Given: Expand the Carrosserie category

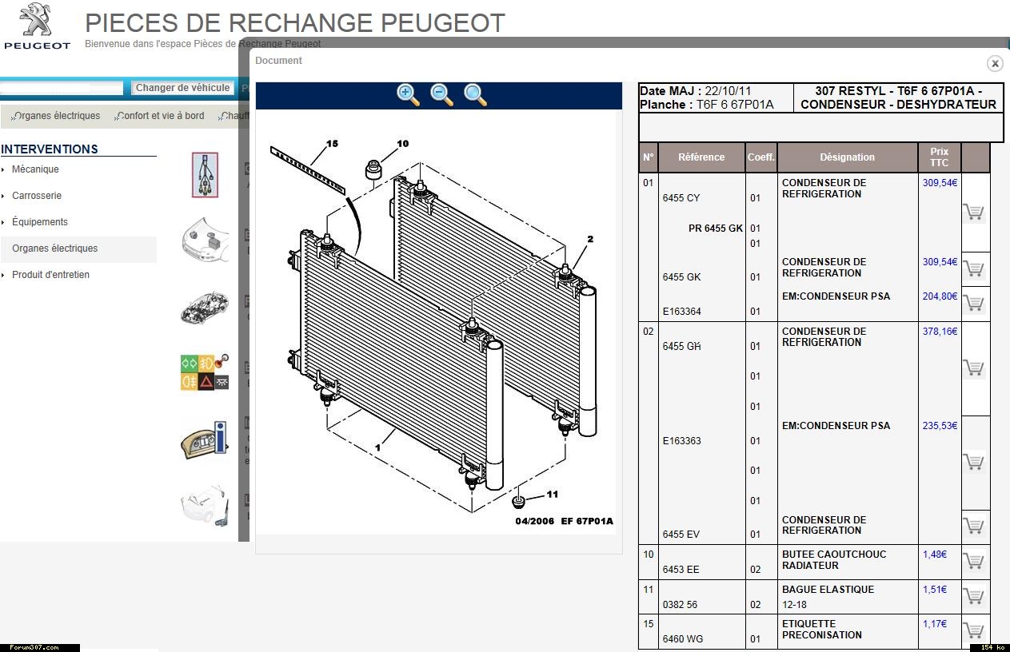Looking at the screenshot, I should pos(36,196).
